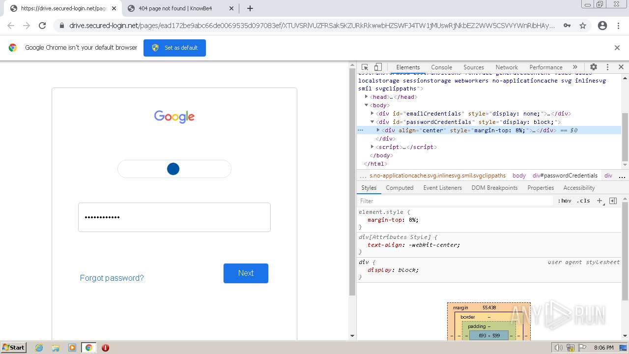The image size is (629, 354).
Task: Click the browser Back arrow
Action: coord(11,26)
